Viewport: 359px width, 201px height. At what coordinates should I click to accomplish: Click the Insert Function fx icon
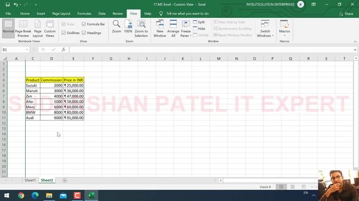(63, 50)
